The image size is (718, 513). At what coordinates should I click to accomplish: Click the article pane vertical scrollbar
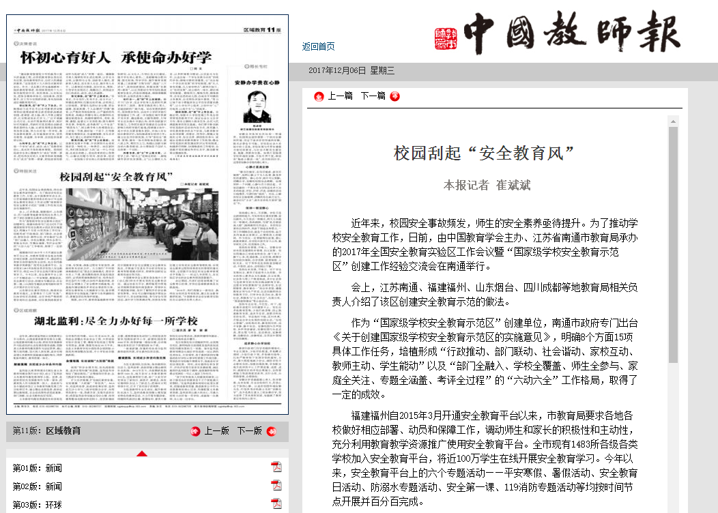(x=673, y=273)
